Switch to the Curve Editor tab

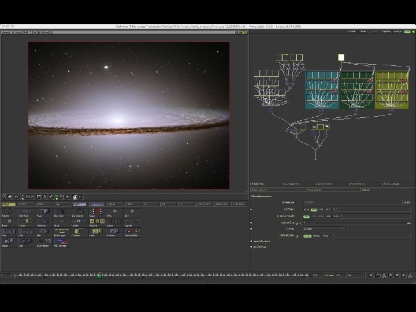[x=292, y=184]
